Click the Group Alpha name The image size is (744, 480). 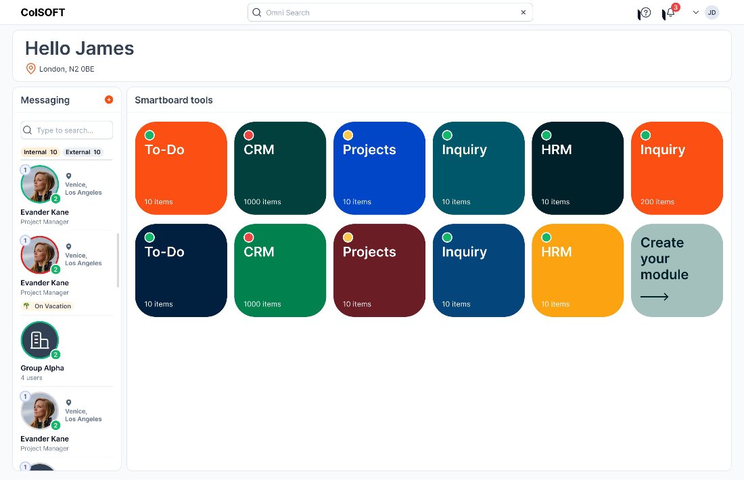pyautogui.click(x=42, y=368)
